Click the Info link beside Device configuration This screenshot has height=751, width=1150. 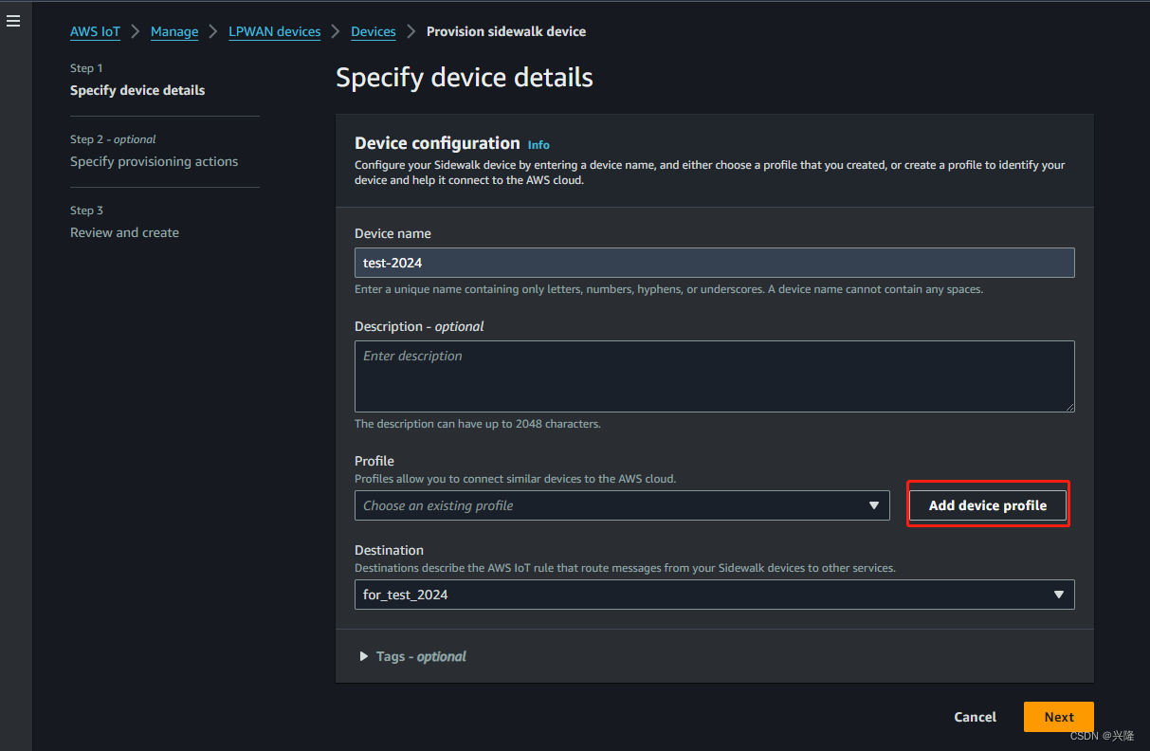[538, 145]
